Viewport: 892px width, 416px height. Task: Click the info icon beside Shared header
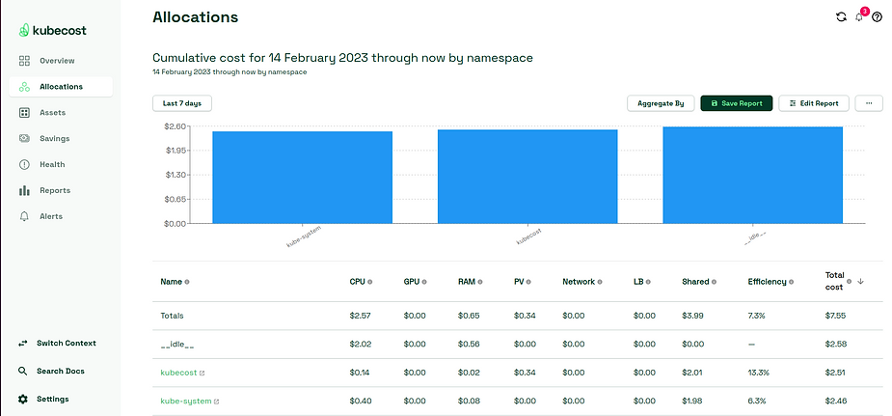[x=714, y=282]
